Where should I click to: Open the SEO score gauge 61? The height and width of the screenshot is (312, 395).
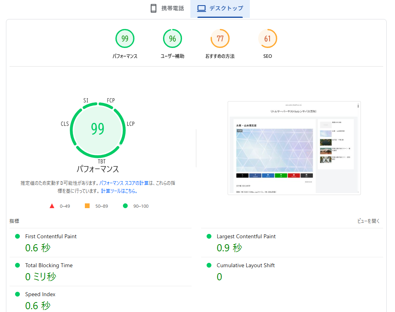[268, 38]
